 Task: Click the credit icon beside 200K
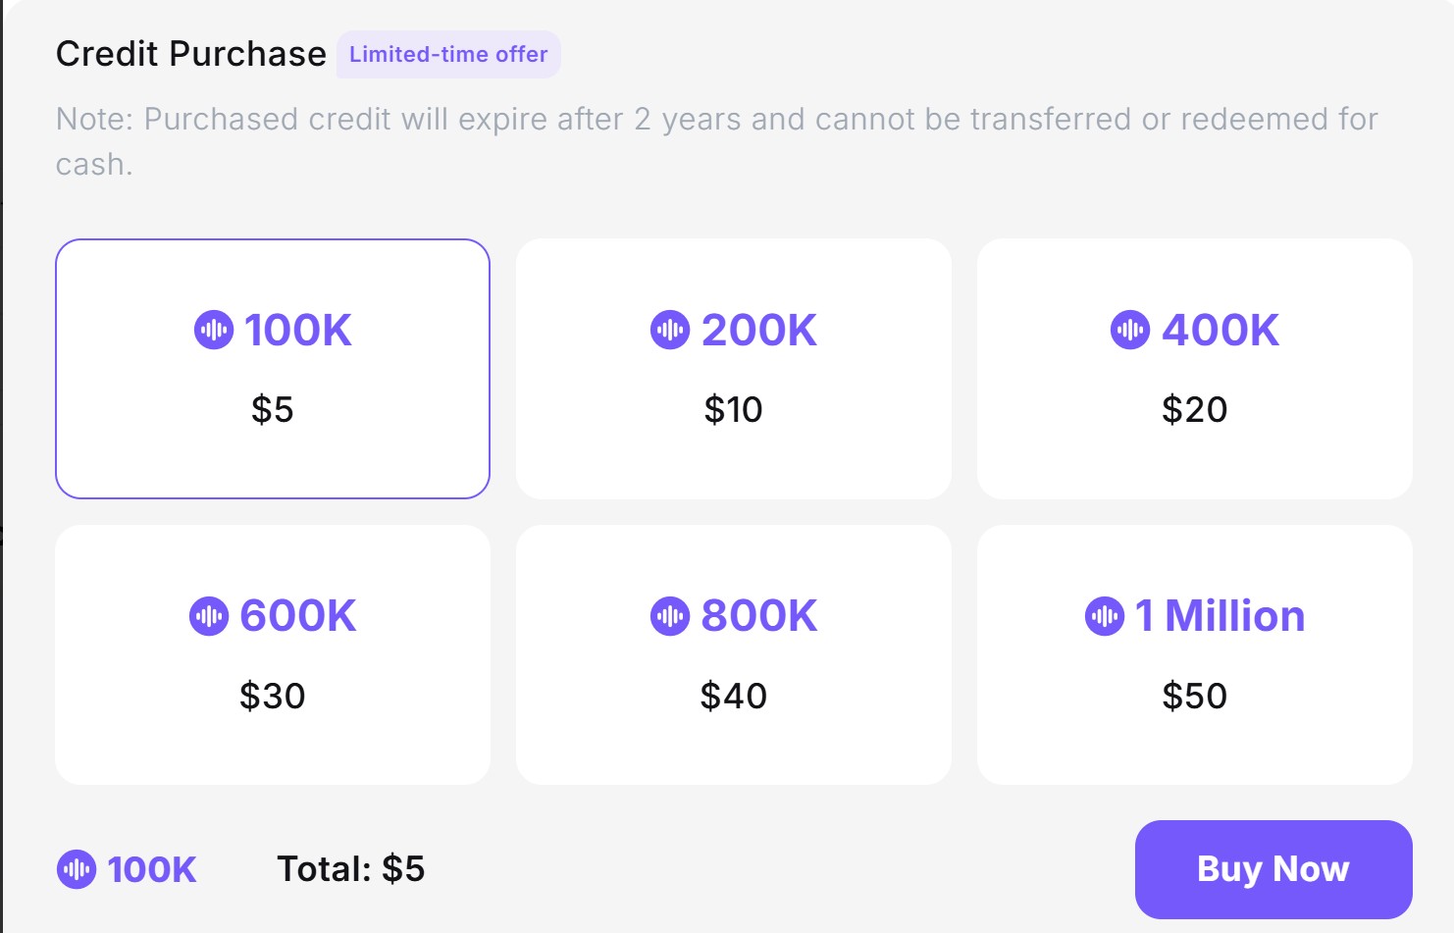click(x=670, y=330)
